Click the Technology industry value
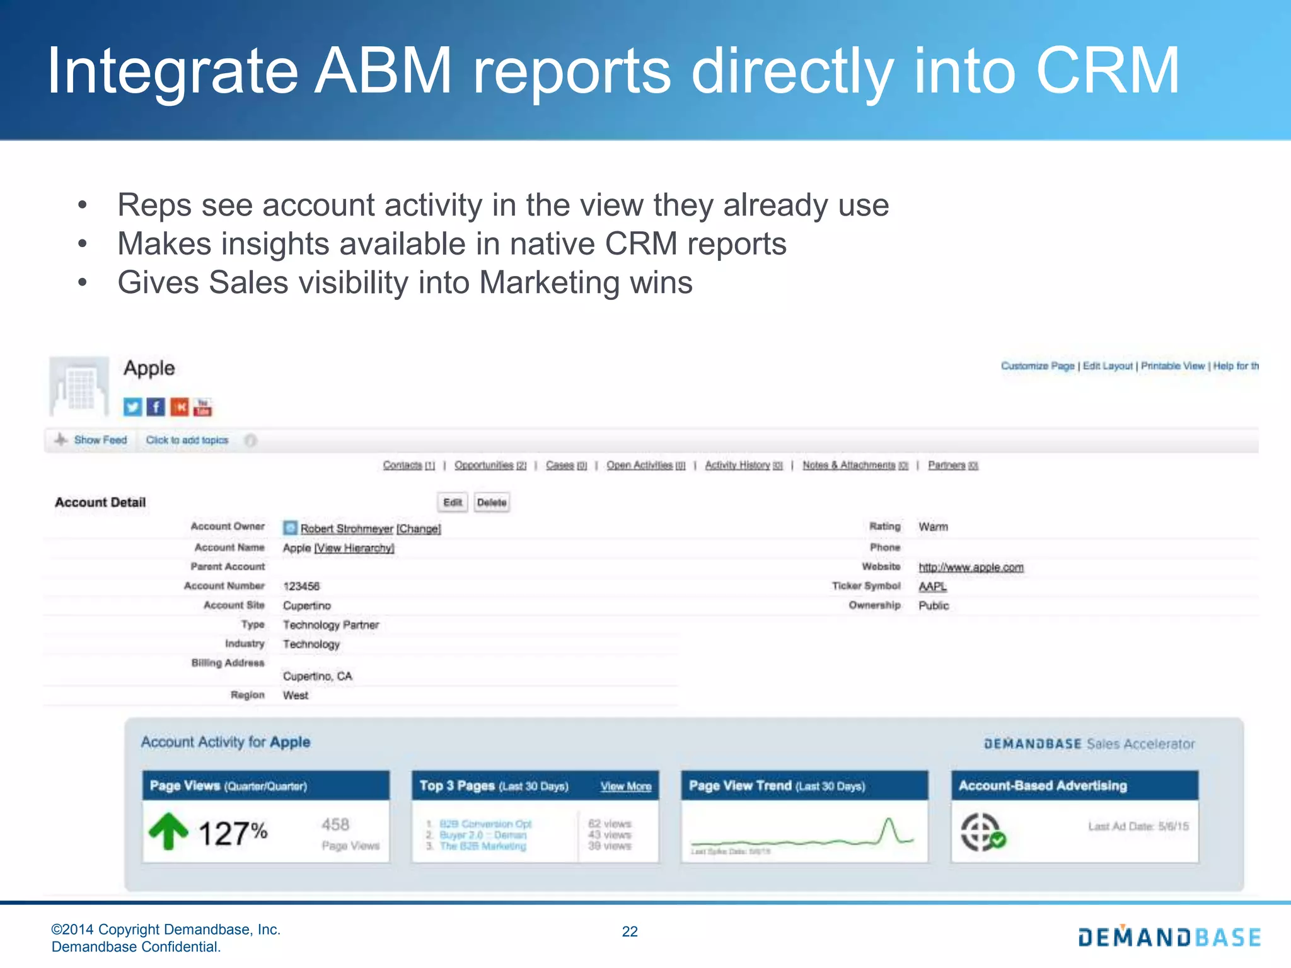 click(x=311, y=644)
